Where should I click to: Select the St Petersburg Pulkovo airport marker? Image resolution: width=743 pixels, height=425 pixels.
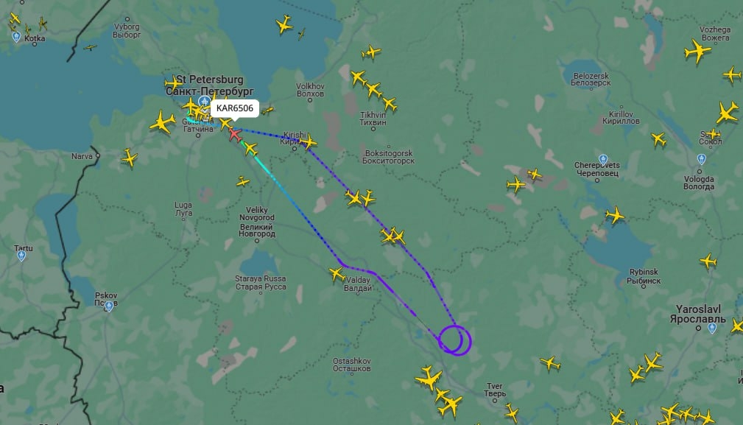[x=204, y=102]
